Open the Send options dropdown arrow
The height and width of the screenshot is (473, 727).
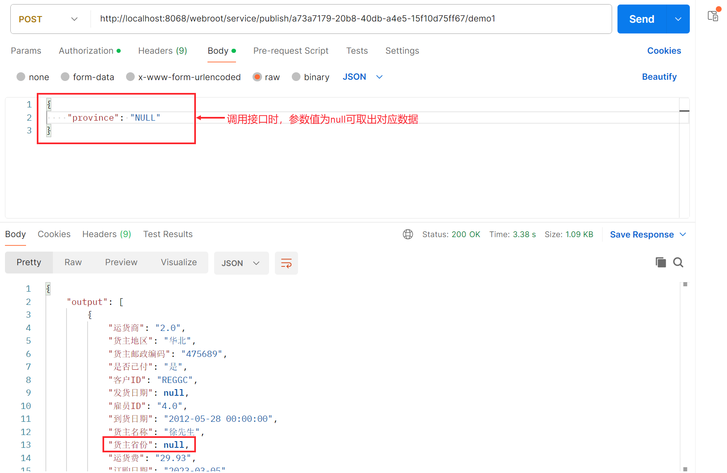[678, 19]
